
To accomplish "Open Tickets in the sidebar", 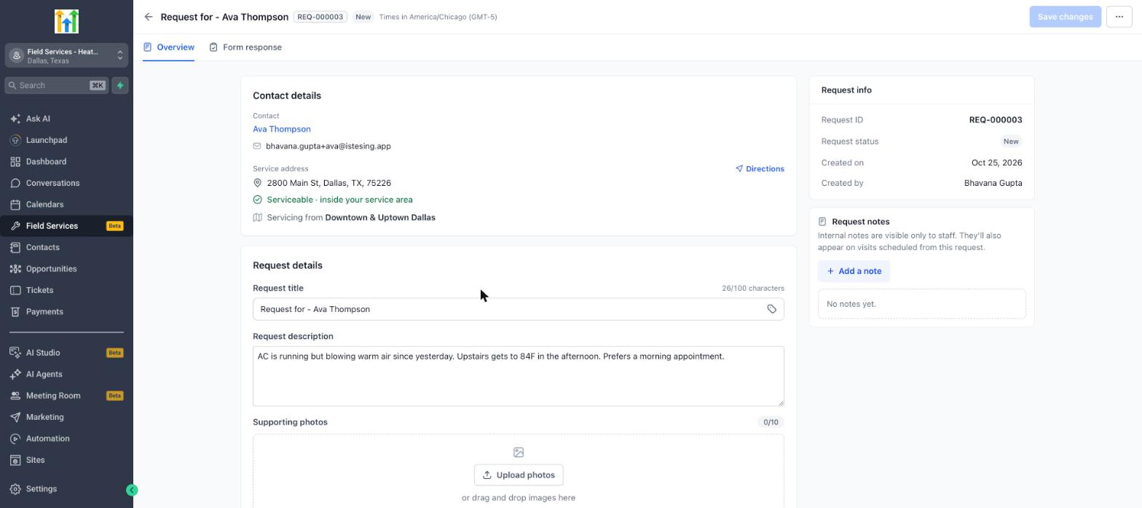I will (x=66, y=290).
